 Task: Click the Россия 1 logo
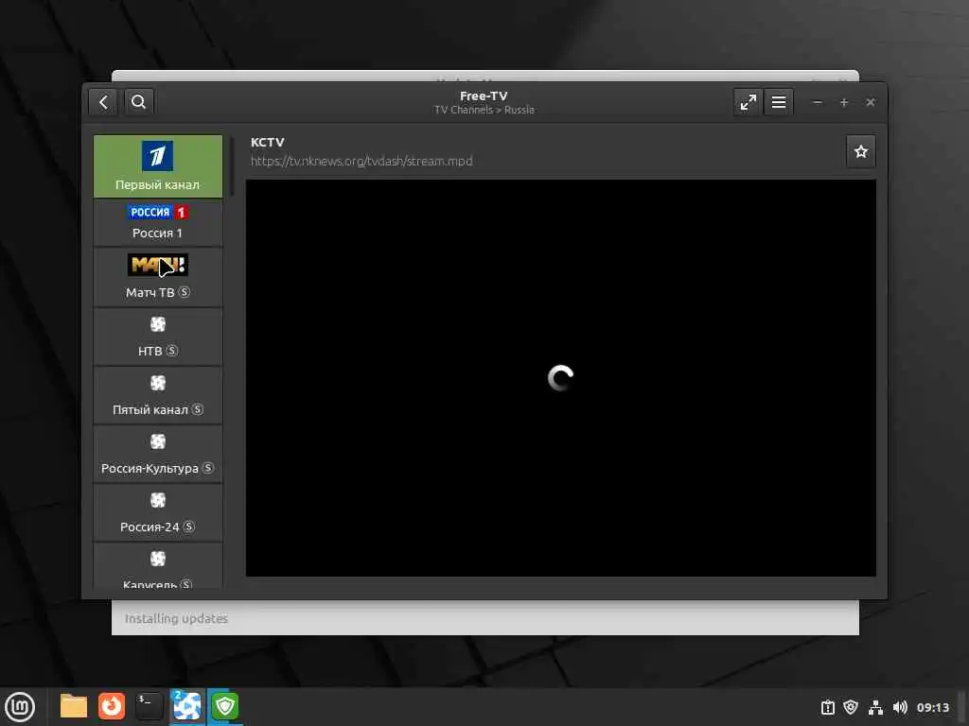tap(158, 213)
